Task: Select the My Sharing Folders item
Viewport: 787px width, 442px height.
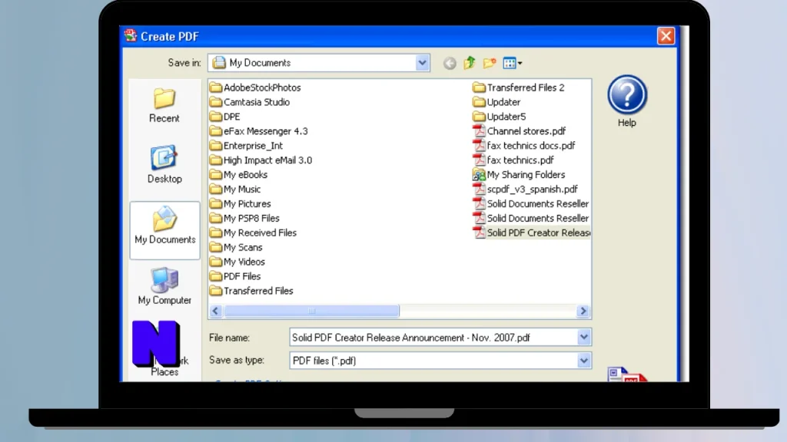Action: click(x=519, y=175)
